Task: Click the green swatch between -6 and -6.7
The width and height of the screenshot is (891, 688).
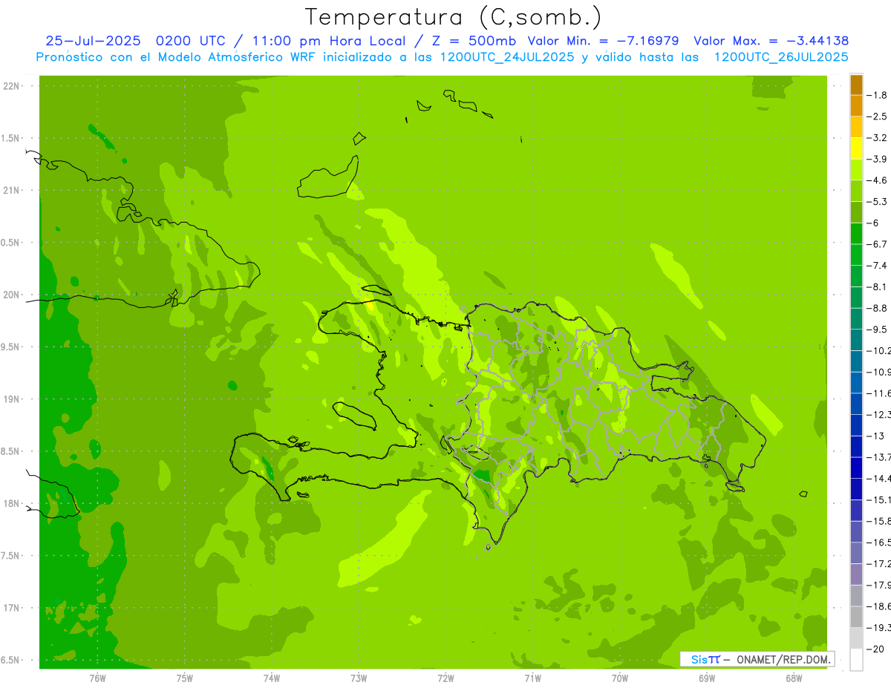Action: 856,233
